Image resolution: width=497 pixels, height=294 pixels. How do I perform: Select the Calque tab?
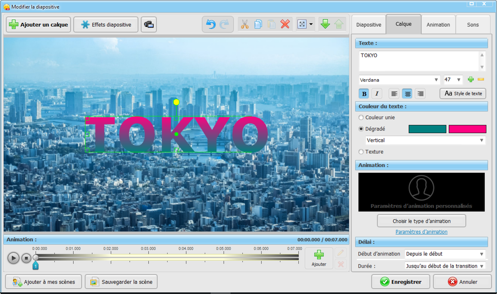point(404,24)
